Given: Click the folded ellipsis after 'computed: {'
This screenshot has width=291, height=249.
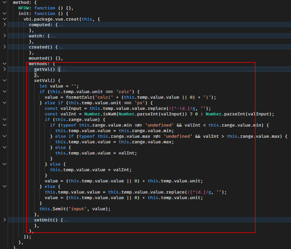Looking at the screenshot, I should point(61,25).
